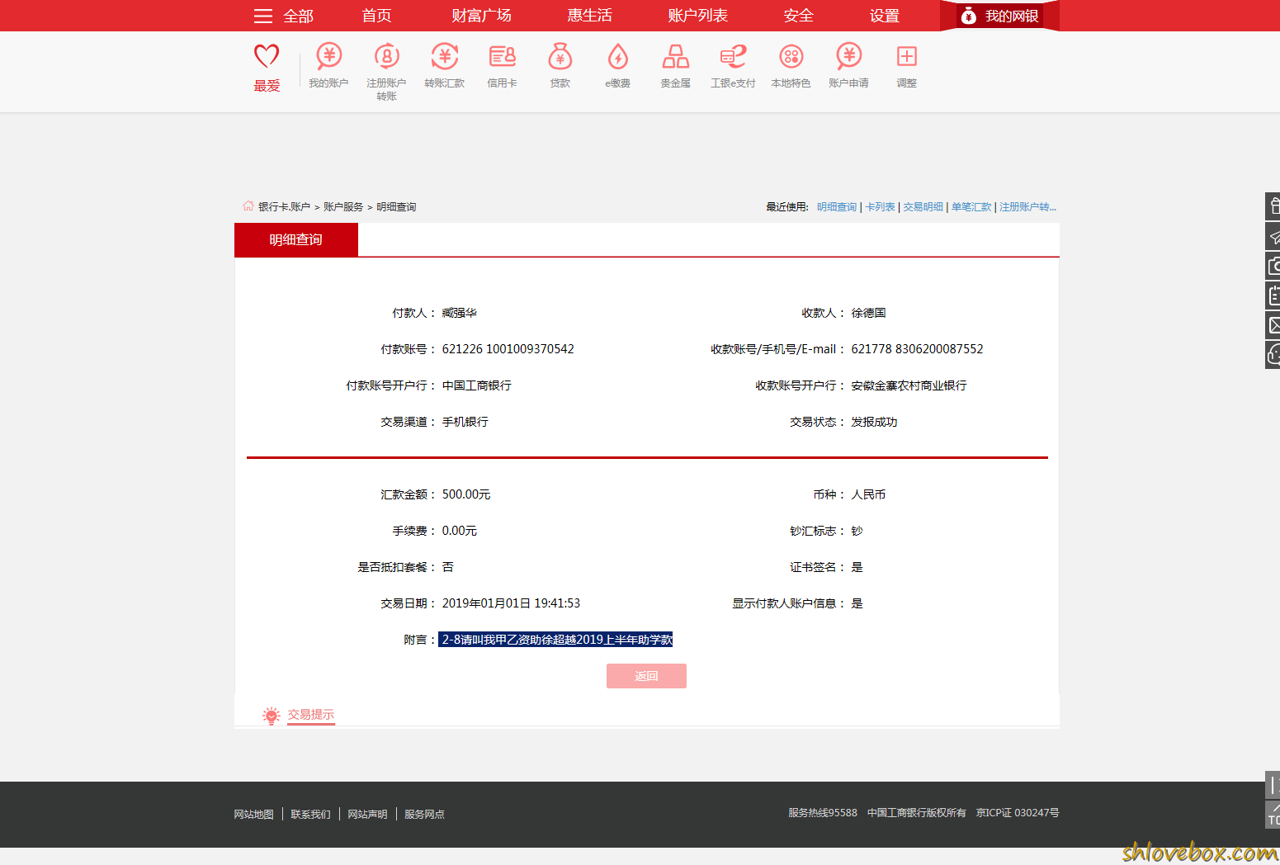Click the 最爱 heart icon
This screenshot has width=1280, height=865.
[267, 57]
